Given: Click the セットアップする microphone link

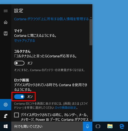Looking at the screenshot, I should pyautogui.click(x=24, y=41).
